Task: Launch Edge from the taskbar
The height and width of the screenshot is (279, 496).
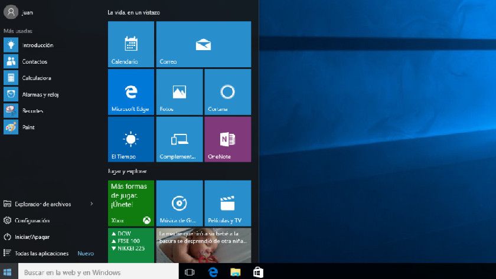Action: (x=213, y=272)
